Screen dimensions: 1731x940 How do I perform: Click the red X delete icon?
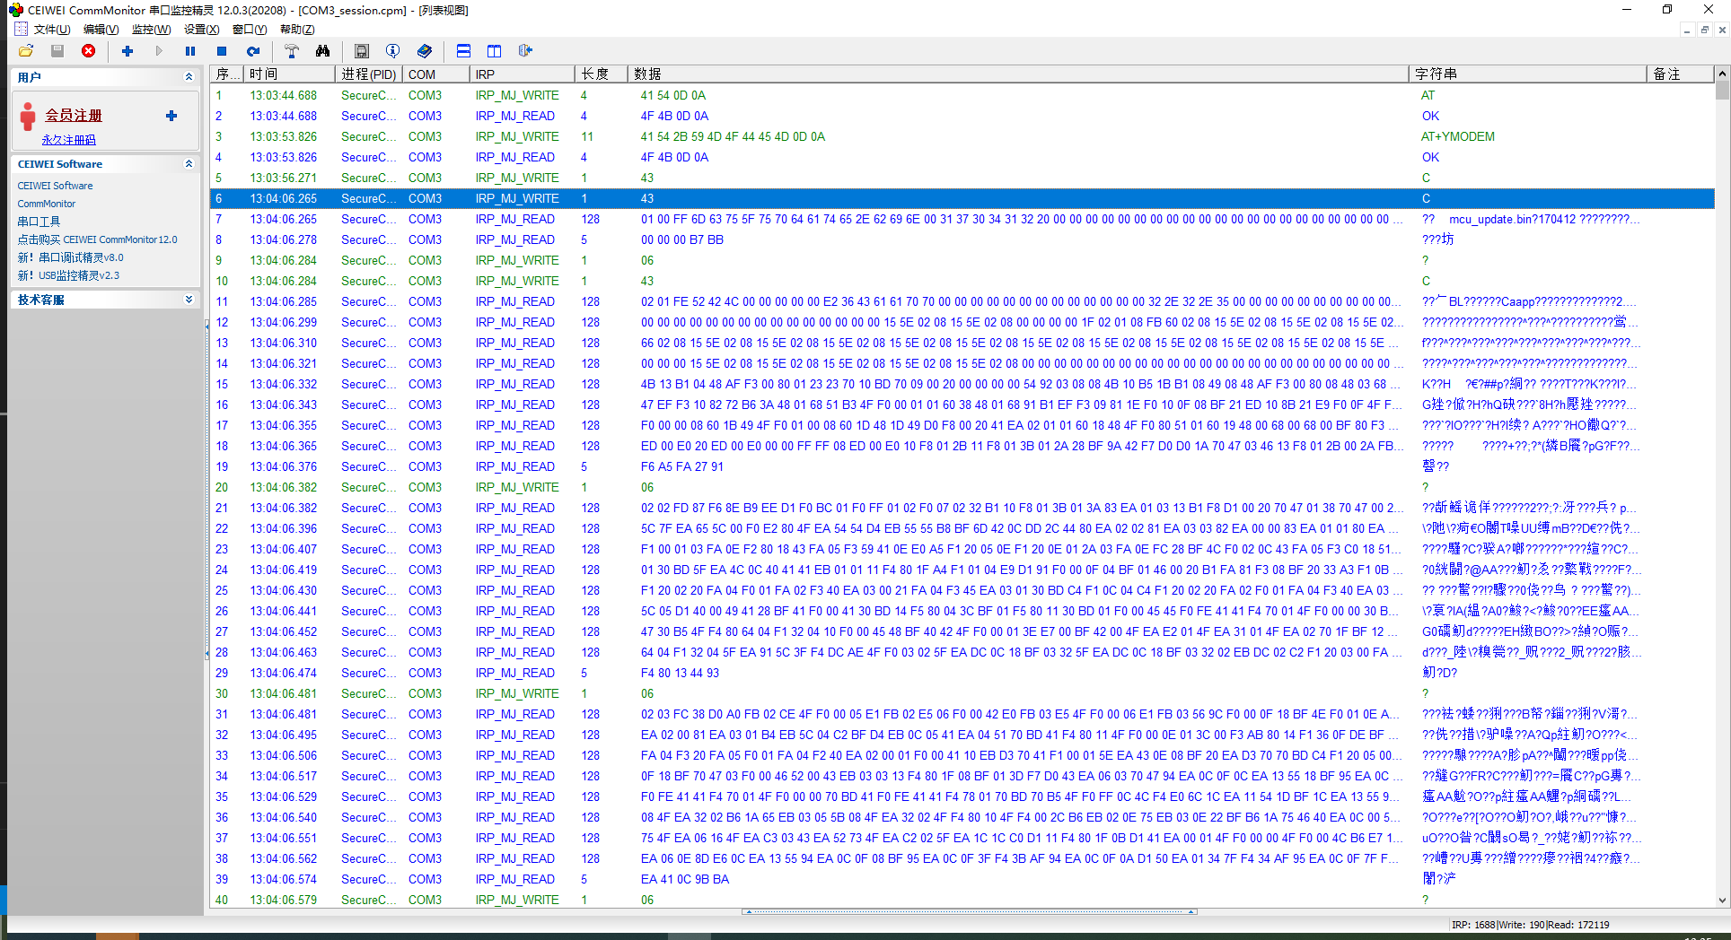(88, 51)
